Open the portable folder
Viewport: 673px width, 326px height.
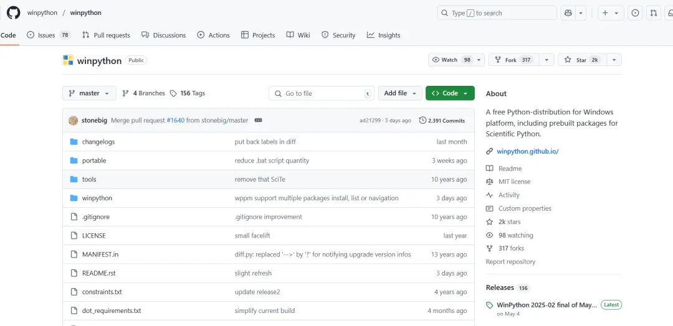pos(94,161)
